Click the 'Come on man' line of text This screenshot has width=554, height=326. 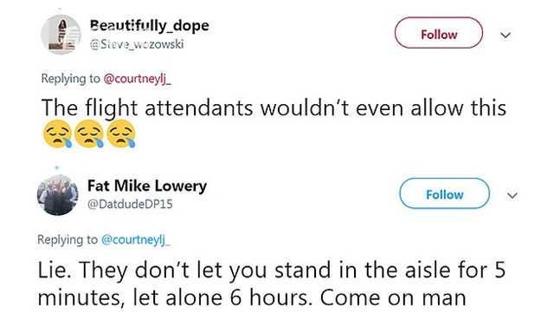[x=393, y=297]
